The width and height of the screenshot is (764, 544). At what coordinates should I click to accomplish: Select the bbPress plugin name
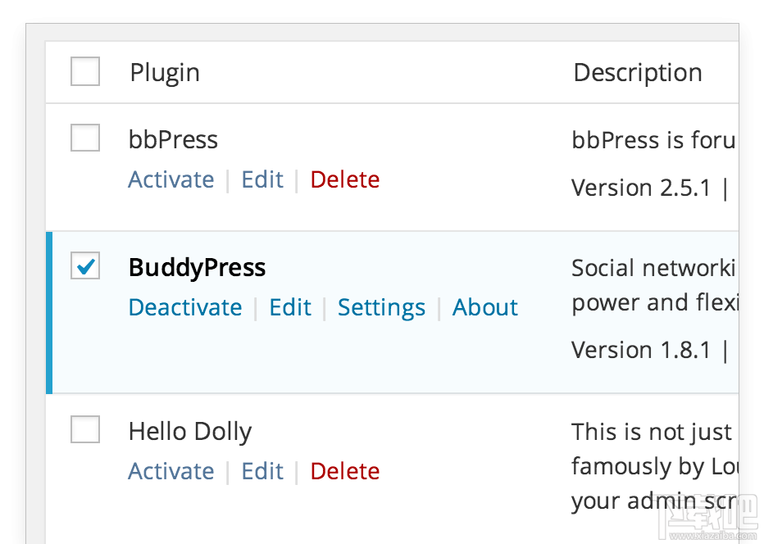click(172, 138)
